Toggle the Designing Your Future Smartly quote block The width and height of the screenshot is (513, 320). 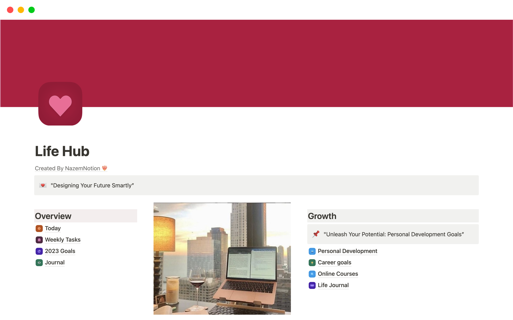(42, 185)
